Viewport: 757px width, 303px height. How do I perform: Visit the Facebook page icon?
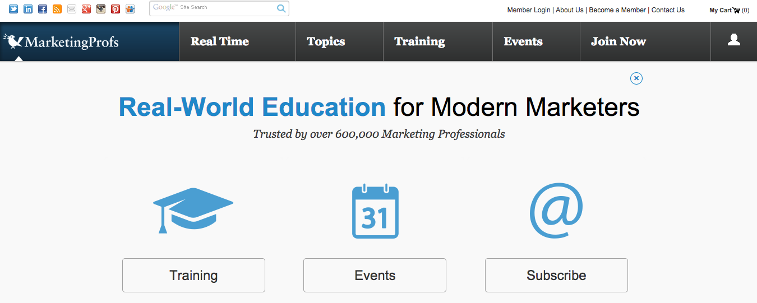pos(43,9)
